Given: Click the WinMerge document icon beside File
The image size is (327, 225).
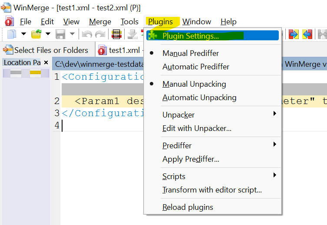Looking at the screenshot, I should coord(10,21).
